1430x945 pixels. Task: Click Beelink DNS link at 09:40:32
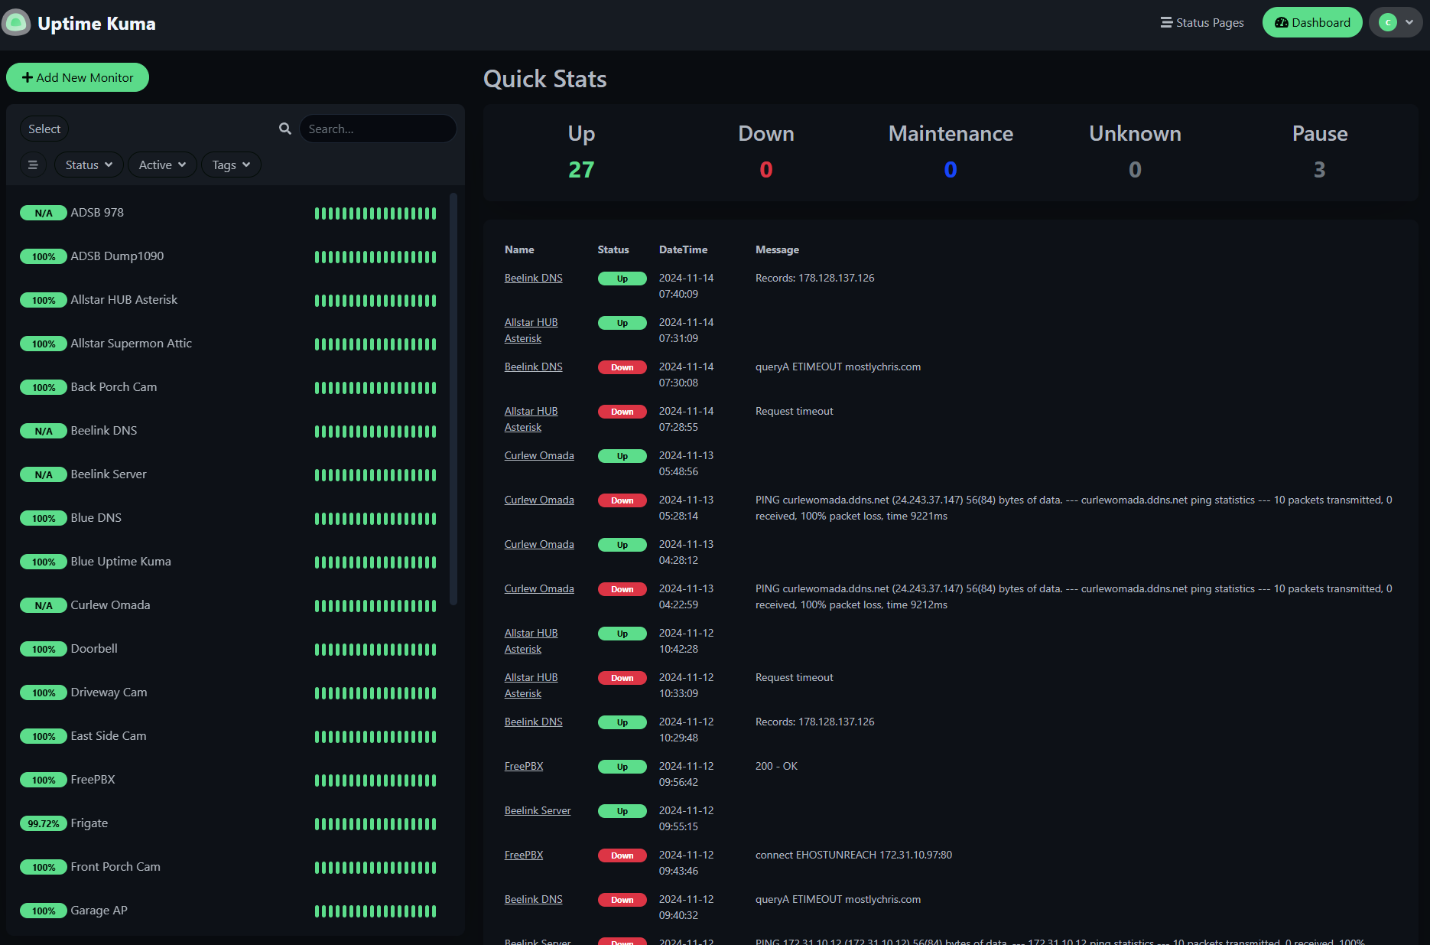point(534,899)
